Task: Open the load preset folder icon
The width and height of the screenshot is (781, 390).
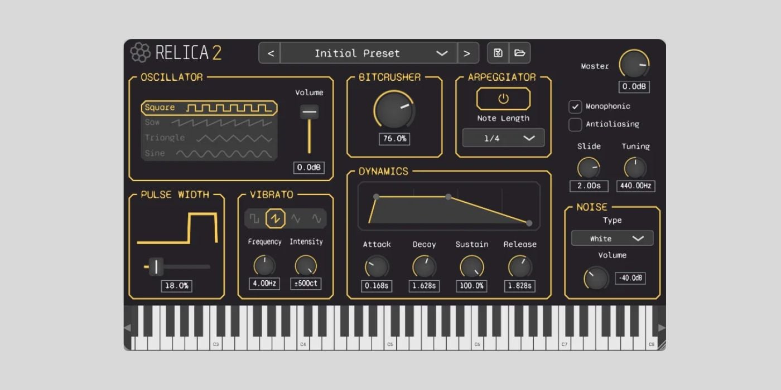Action: (519, 53)
